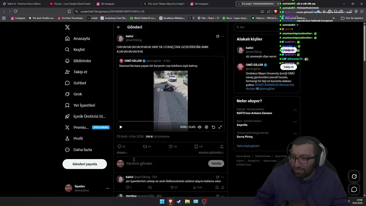Open Alıntıları görüntüle link

coord(211,153)
